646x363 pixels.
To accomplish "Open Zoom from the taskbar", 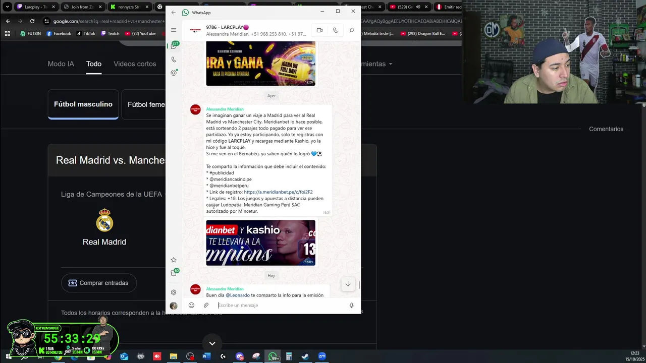I will [x=322, y=356].
